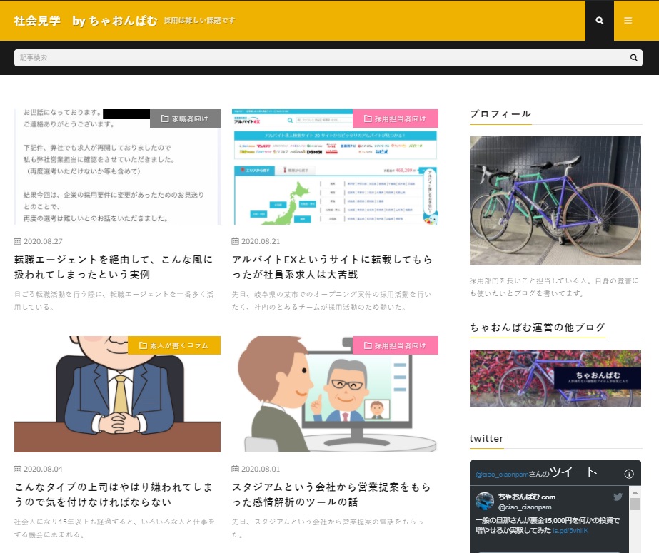Open article こんなタイプの上司 title
The height and width of the screenshot is (553, 659).
click(114, 494)
